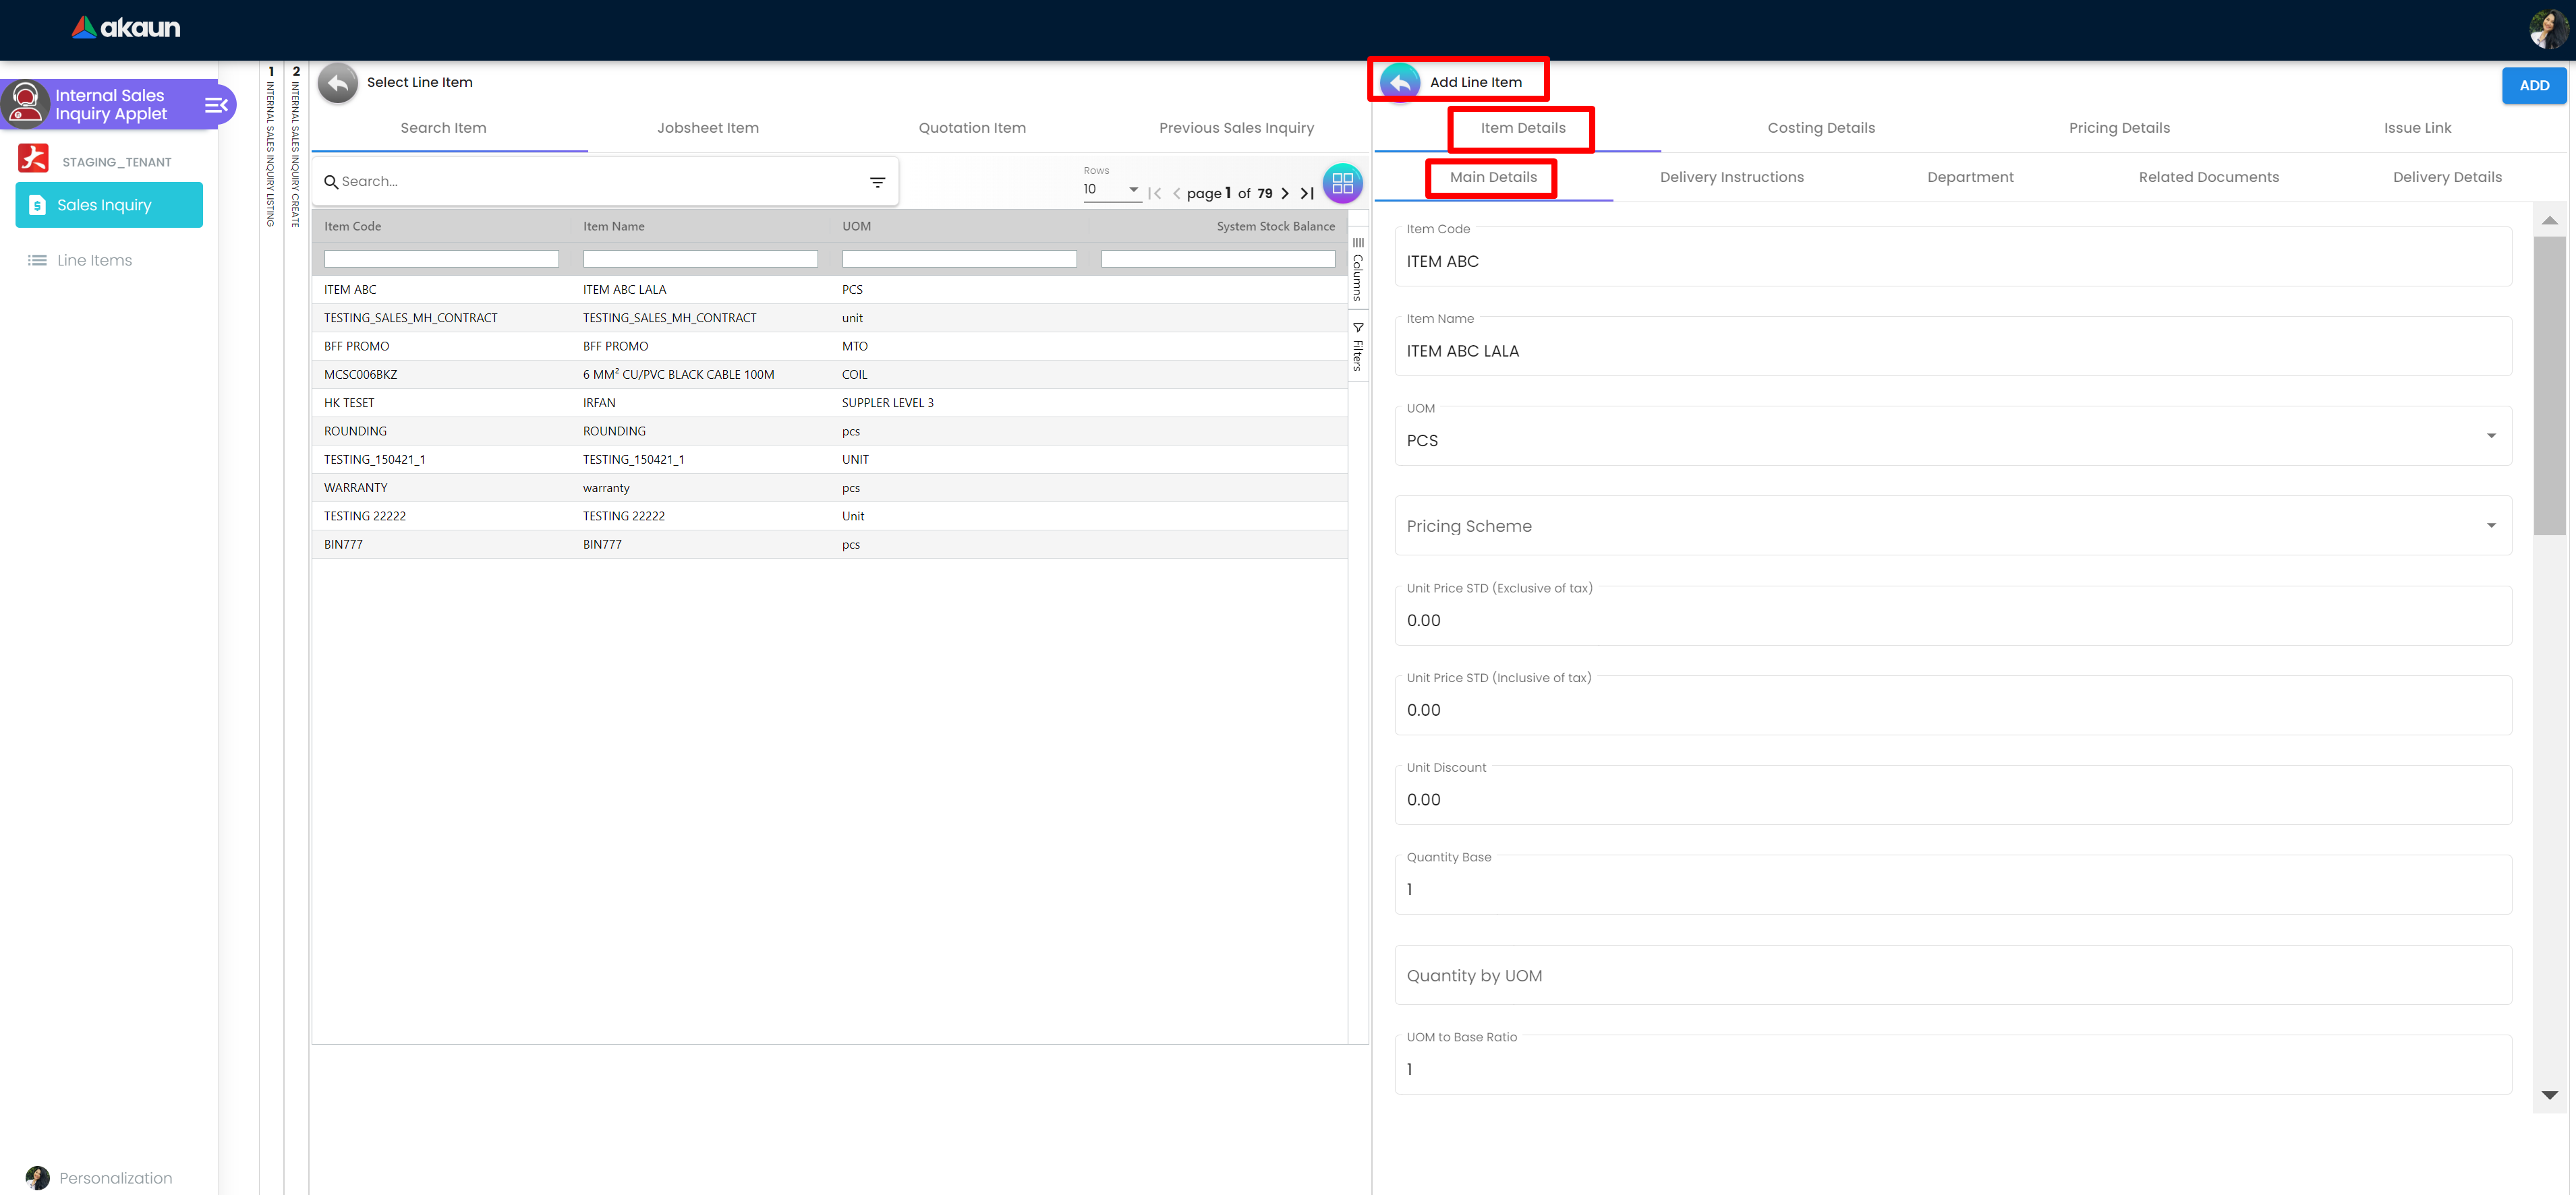Viewport: 2576px width, 1195px height.
Task: Open the search filter options icon
Action: tap(877, 182)
